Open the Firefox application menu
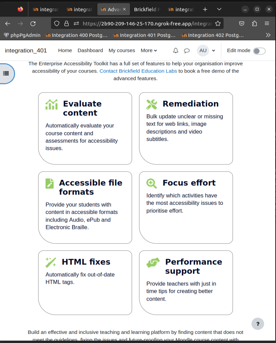The image size is (276, 343). tap(267, 23)
